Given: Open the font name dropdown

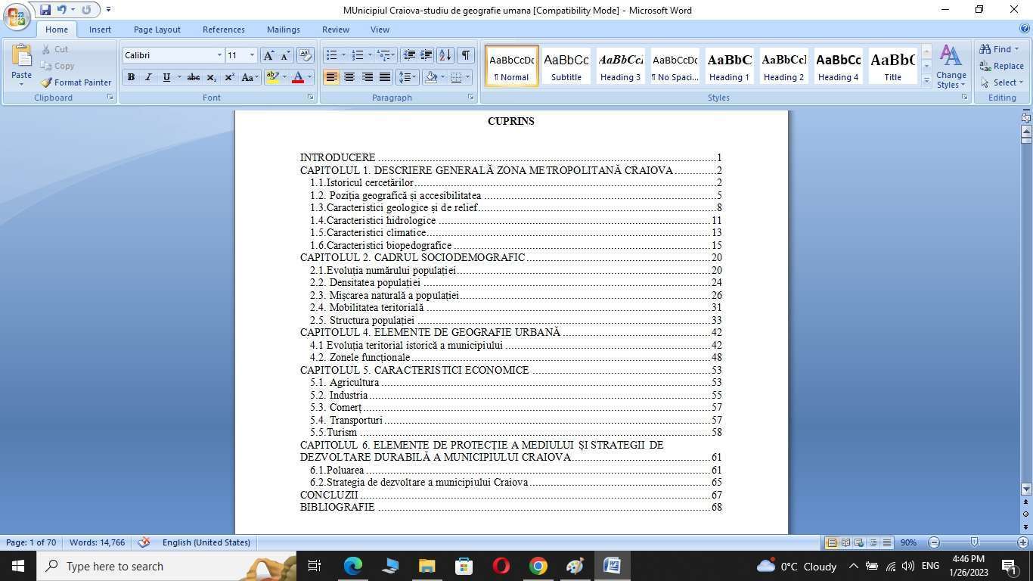Looking at the screenshot, I should click(x=219, y=55).
